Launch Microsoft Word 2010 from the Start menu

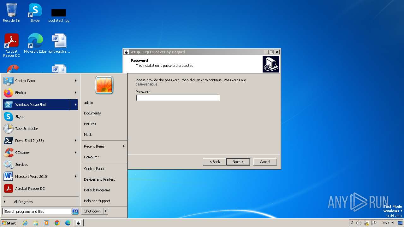click(36, 177)
